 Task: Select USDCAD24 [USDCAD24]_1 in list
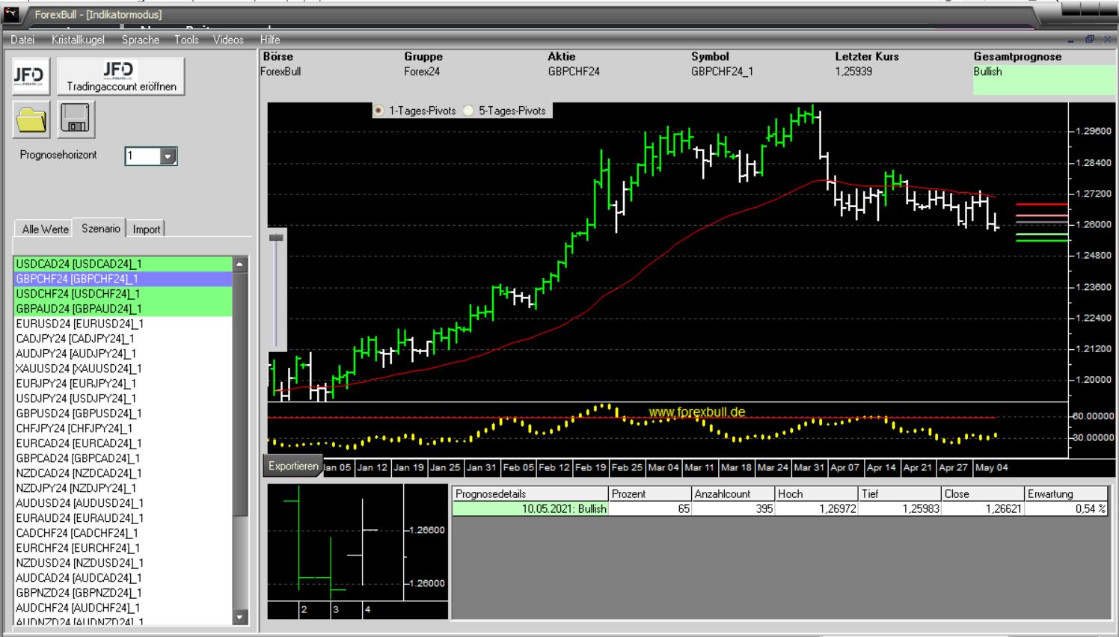click(123, 264)
